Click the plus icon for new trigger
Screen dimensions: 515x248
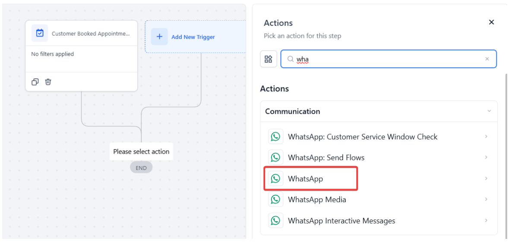point(159,37)
